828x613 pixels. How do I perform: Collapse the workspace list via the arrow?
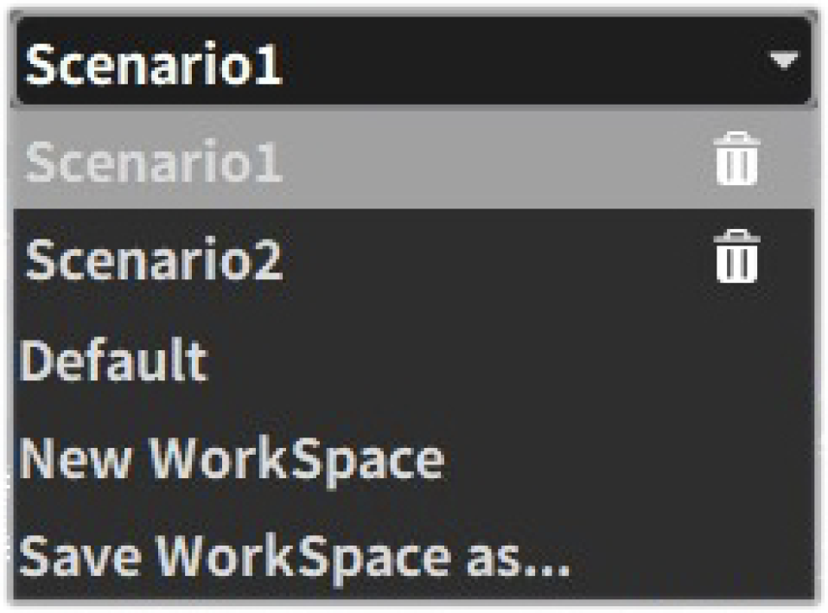783,61
